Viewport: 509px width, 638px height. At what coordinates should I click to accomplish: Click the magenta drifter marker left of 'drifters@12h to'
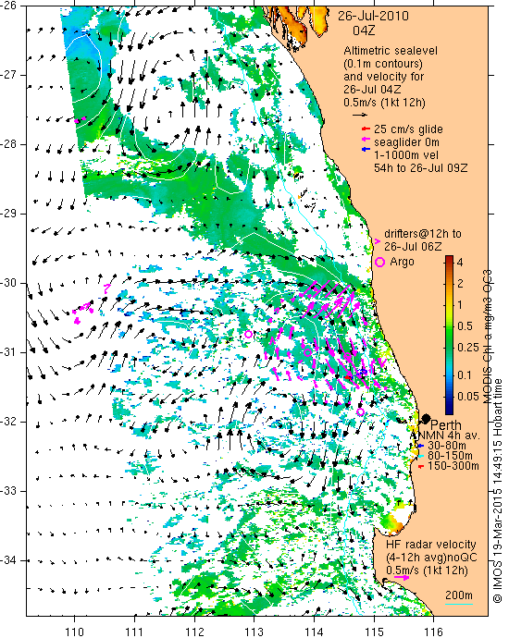pyautogui.click(x=377, y=241)
